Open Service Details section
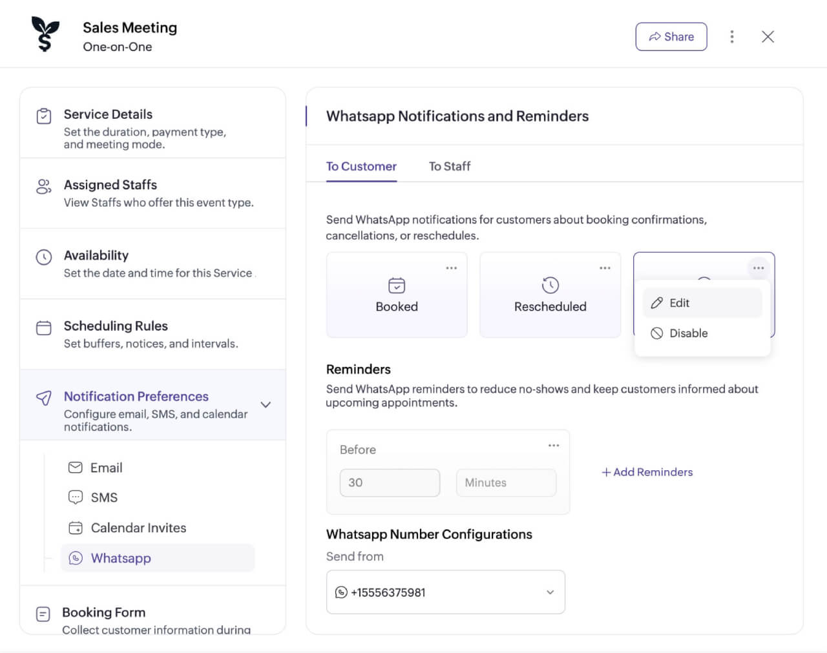This screenshot has width=827, height=653. click(x=153, y=123)
